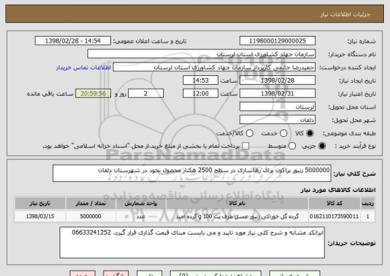Screen dimensions: 390x276
Task: Click the unit cell عدد
Action: point(141,216)
